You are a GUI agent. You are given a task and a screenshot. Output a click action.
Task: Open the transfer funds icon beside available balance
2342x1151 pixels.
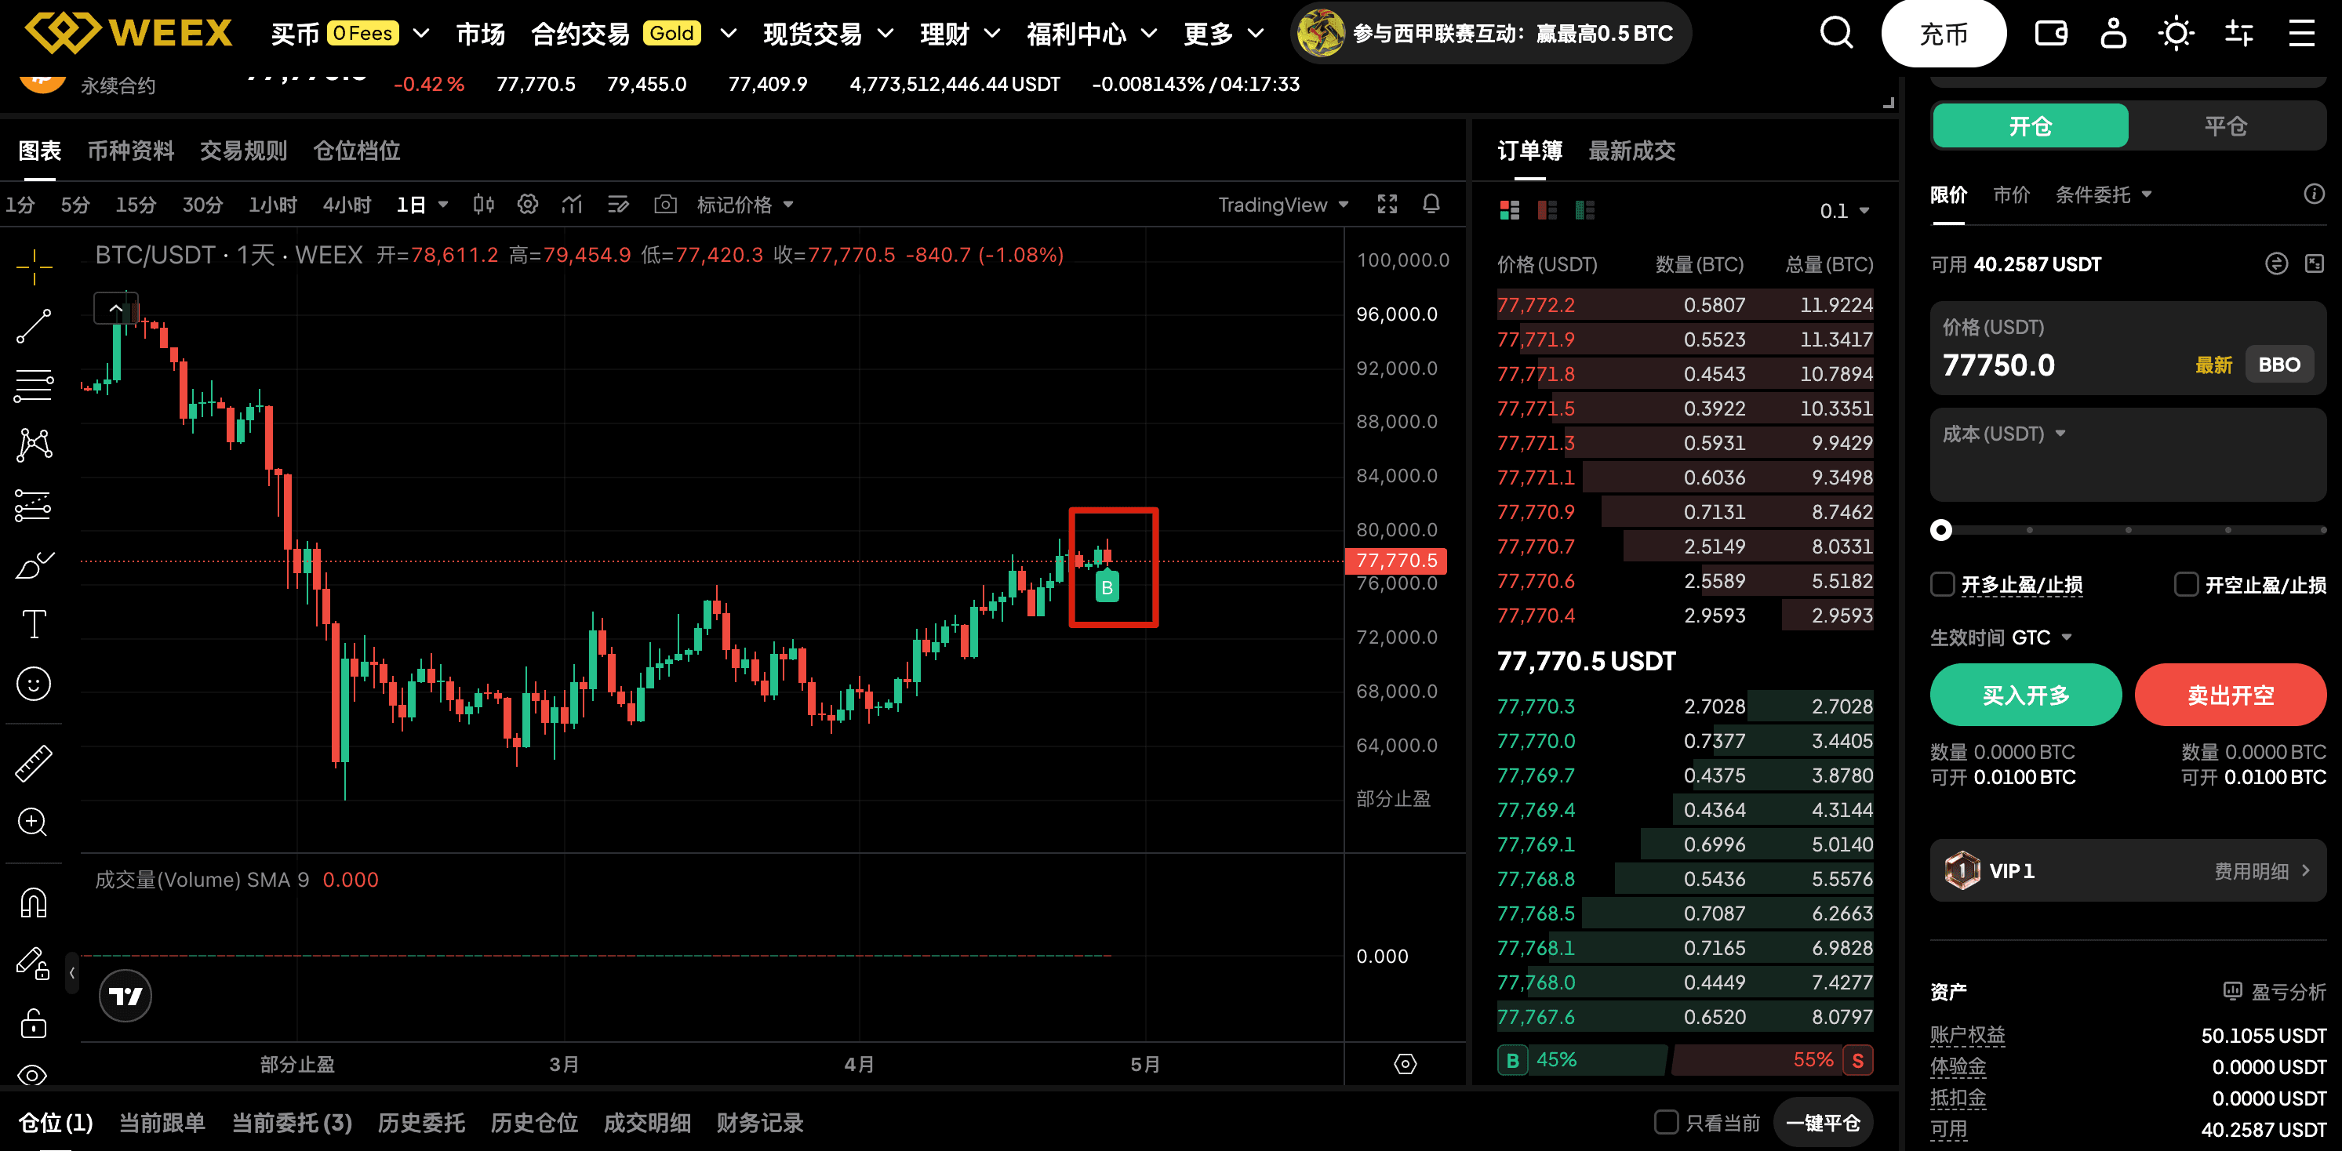click(2275, 263)
